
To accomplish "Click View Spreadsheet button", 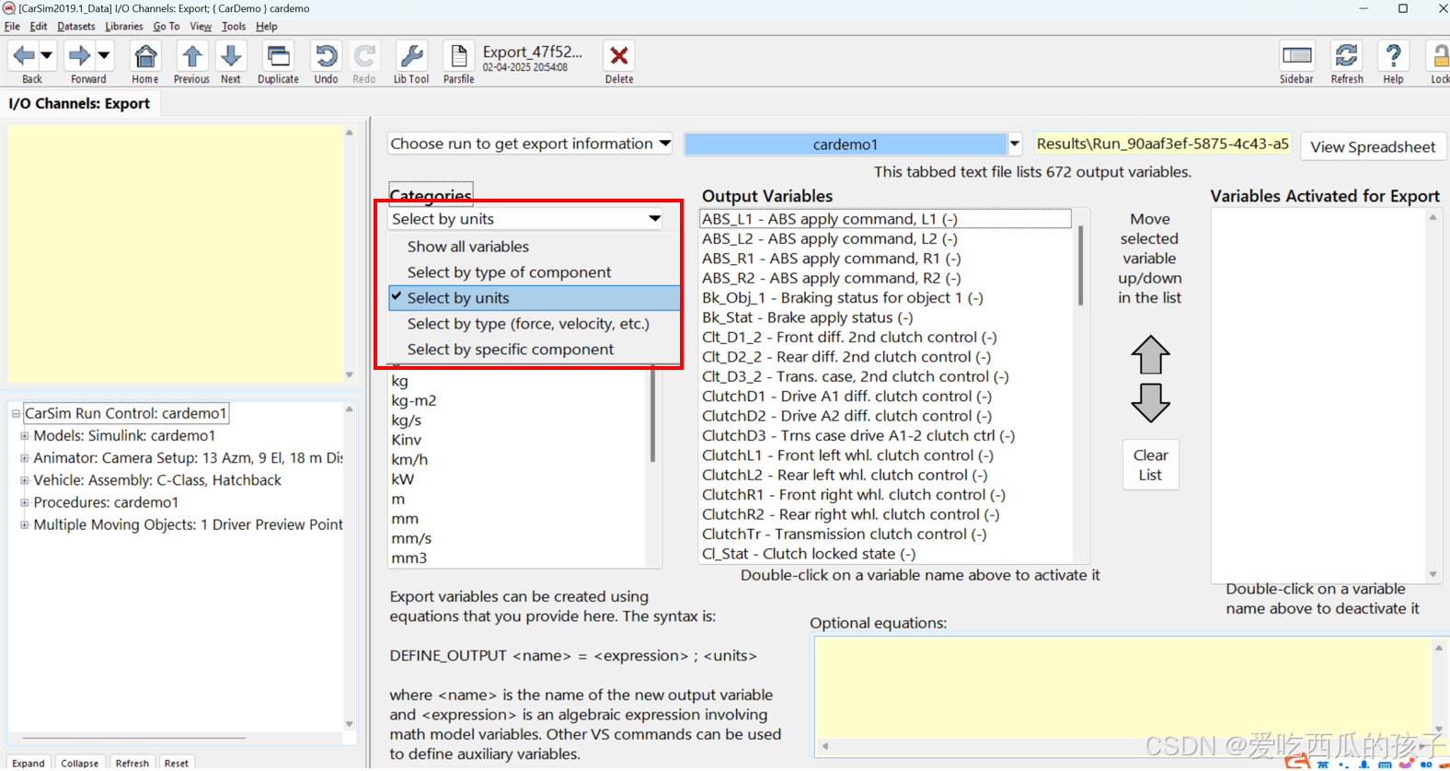I will coord(1373,147).
